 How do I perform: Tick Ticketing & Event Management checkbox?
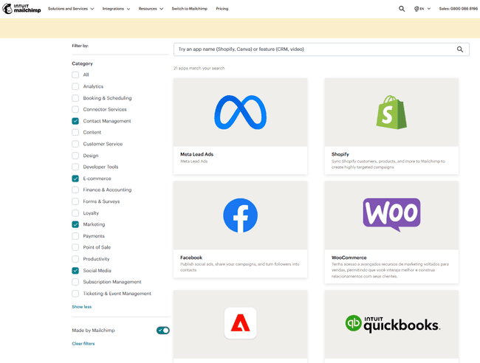[x=75, y=294]
